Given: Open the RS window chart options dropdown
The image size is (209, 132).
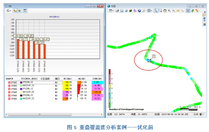Looking at the screenshot, I should [9, 11].
